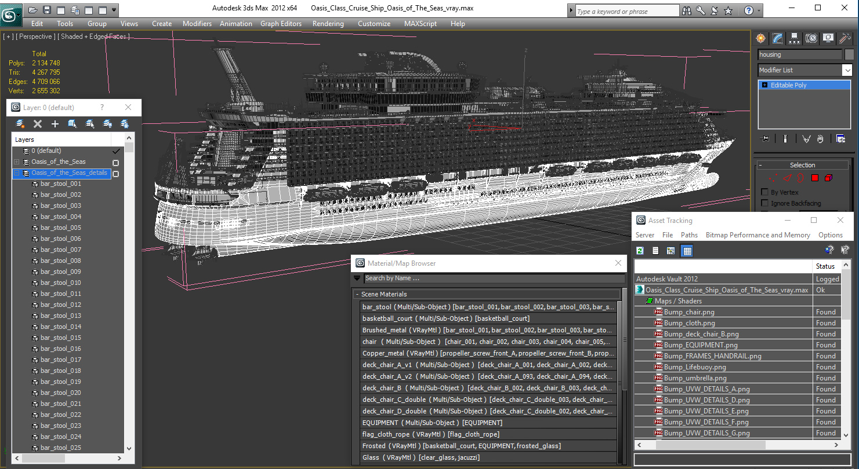
Task: Click current-layer checkmark for 0 (default)
Action: (x=116, y=151)
